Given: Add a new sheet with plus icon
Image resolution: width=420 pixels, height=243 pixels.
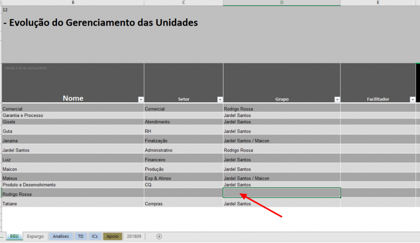Looking at the screenshot, I should [159, 236].
